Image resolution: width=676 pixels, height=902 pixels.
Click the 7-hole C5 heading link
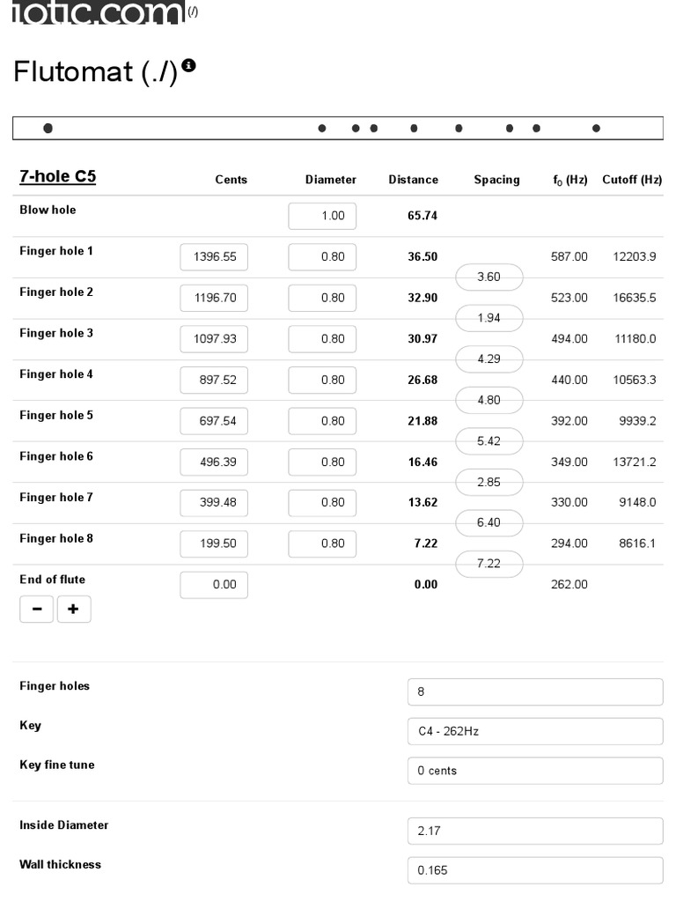58,176
